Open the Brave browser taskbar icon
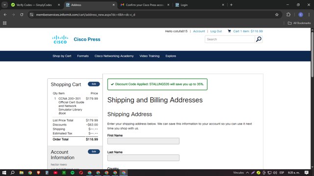 tap(38, 173)
